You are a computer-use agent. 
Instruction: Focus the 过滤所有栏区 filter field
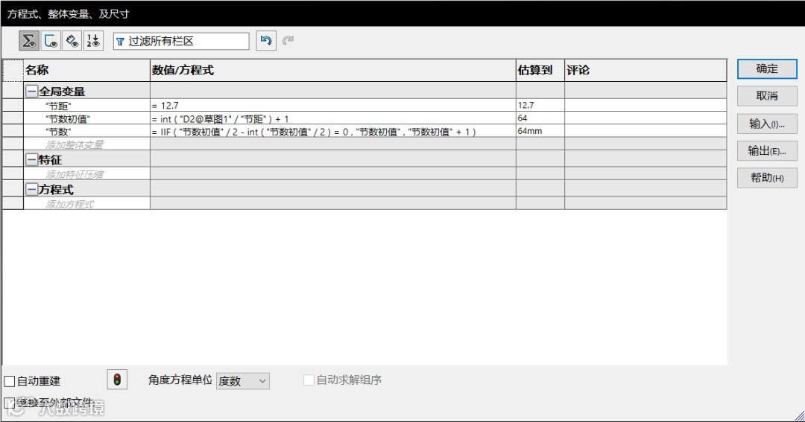[181, 41]
